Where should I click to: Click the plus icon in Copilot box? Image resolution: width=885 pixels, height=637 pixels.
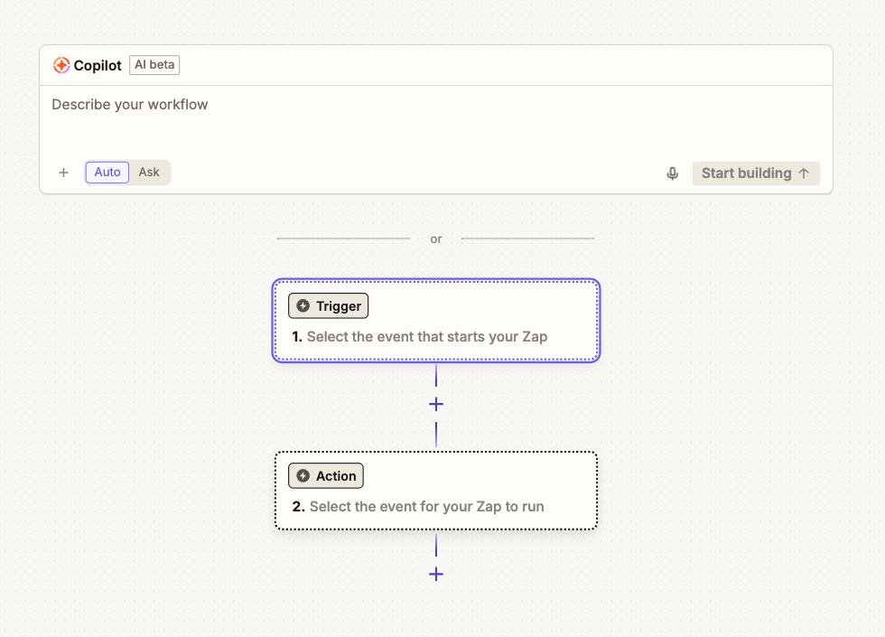click(x=63, y=173)
